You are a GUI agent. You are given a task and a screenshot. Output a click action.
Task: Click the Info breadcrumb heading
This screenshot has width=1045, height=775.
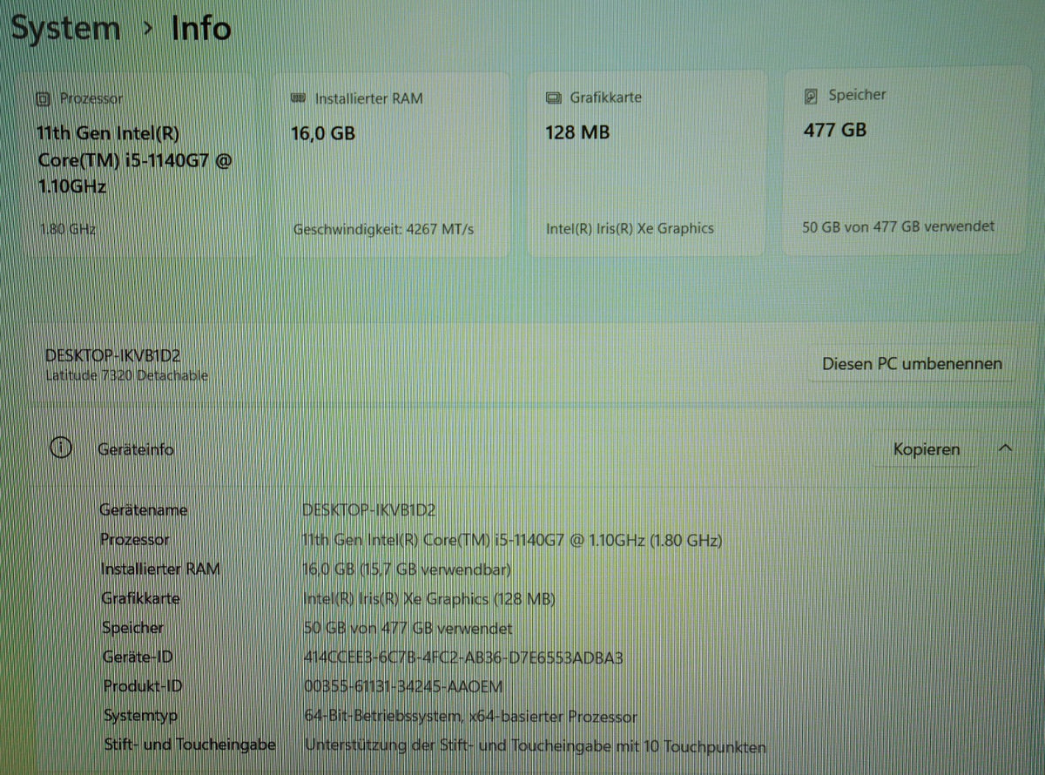pos(201,28)
